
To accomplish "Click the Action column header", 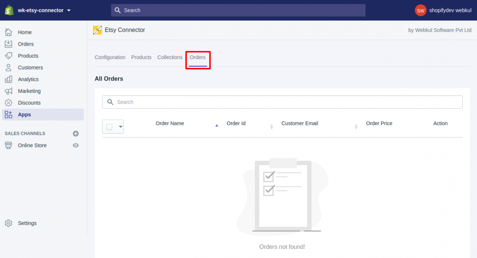I will pyautogui.click(x=440, y=123).
